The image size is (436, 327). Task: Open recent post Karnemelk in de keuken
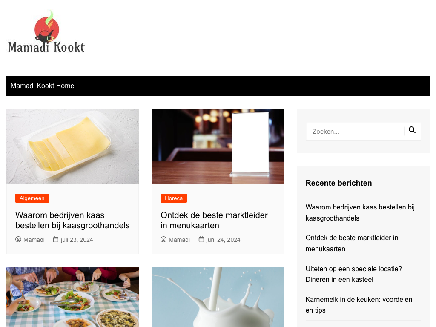[x=359, y=305]
